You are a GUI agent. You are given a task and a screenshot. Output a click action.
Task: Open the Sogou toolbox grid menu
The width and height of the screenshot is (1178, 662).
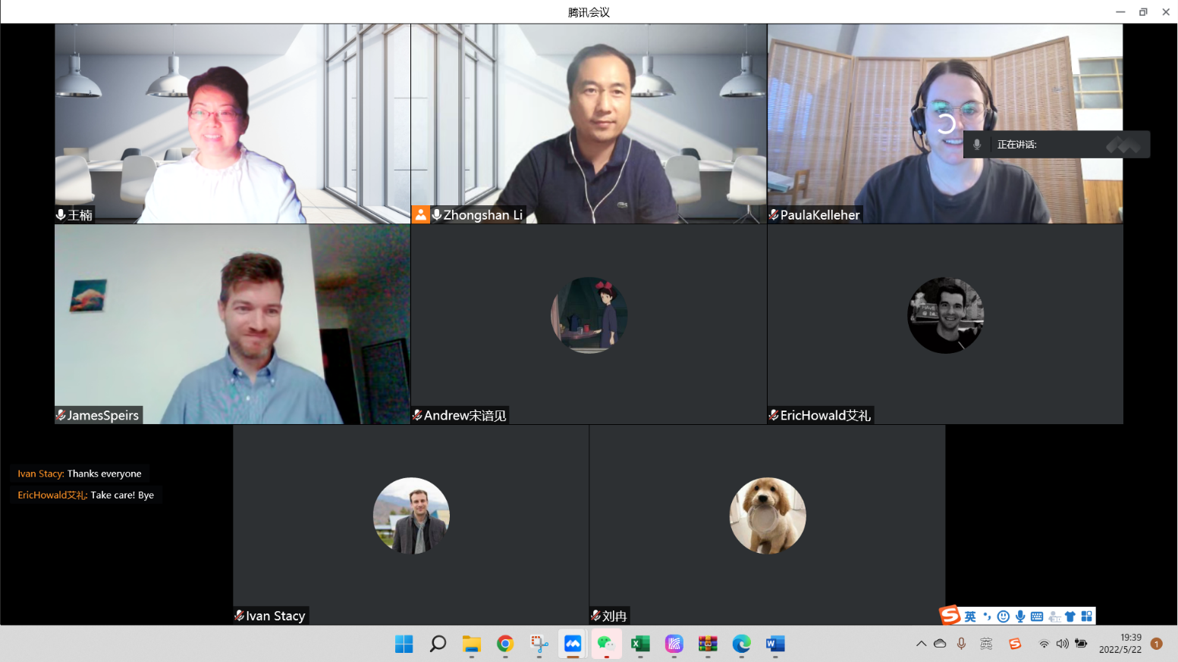[x=1087, y=617]
